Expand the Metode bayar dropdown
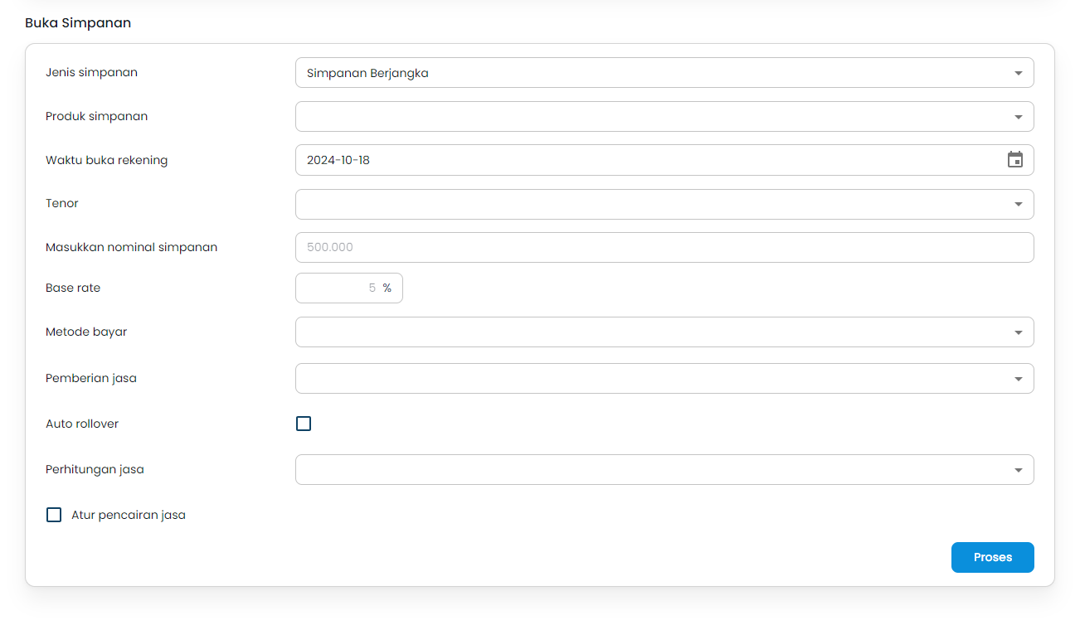 coord(664,332)
